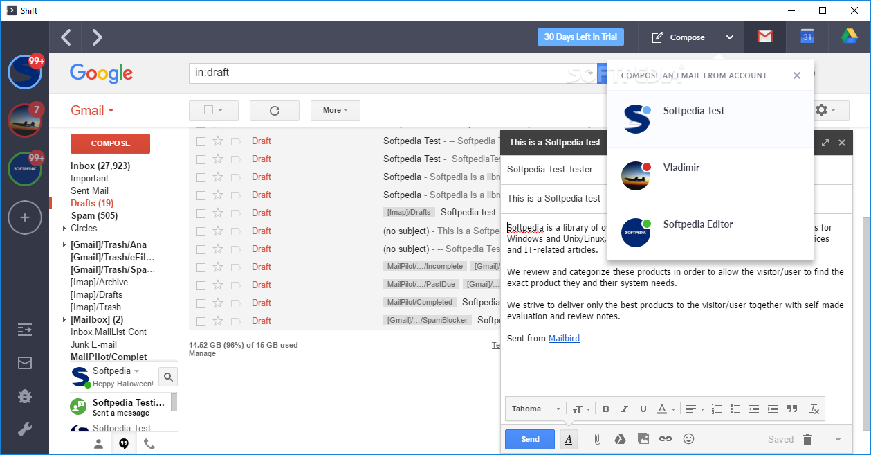Open the Google Drive app icon
Image resolution: width=871 pixels, height=455 pixels.
click(x=850, y=37)
